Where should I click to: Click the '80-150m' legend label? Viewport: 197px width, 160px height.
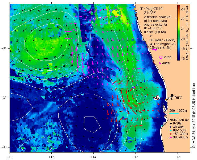(179, 130)
